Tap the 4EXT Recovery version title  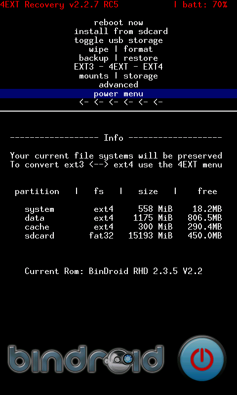click(59, 4)
